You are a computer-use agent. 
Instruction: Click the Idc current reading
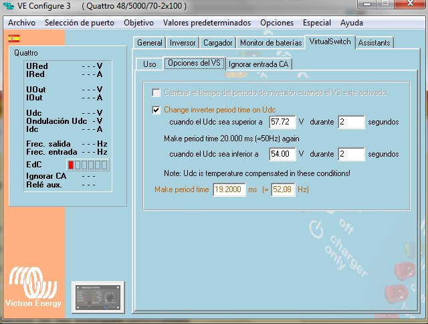click(x=92, y=129)
